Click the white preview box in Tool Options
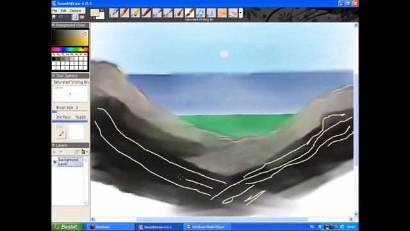 click(76, 132)
